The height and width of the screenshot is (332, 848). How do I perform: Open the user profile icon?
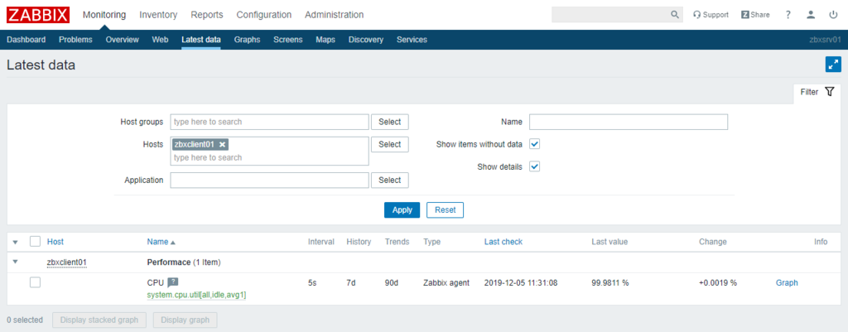tap(811, 15)
